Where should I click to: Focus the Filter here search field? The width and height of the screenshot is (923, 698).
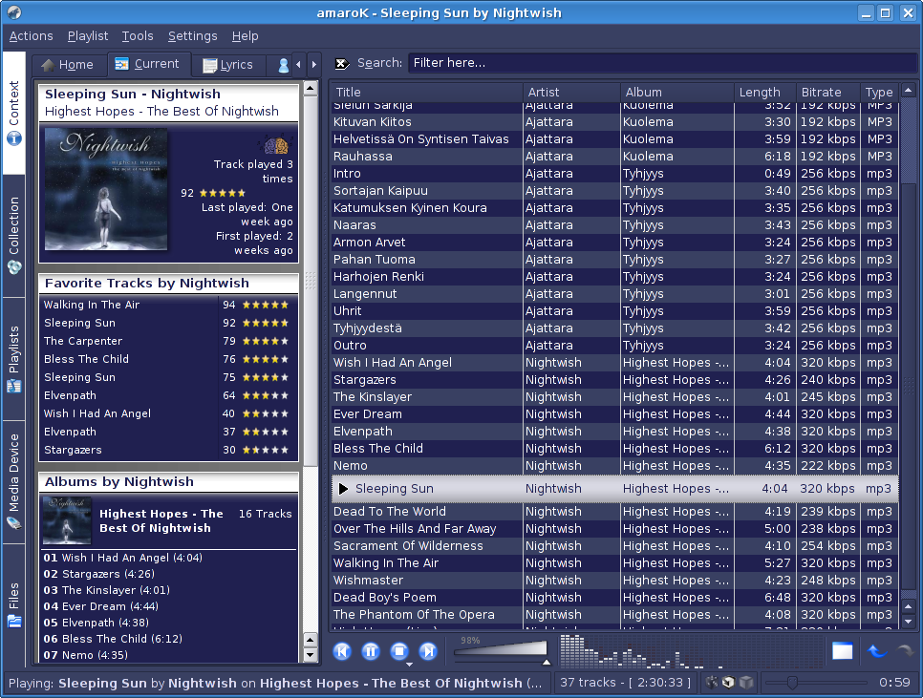point(662,63)
